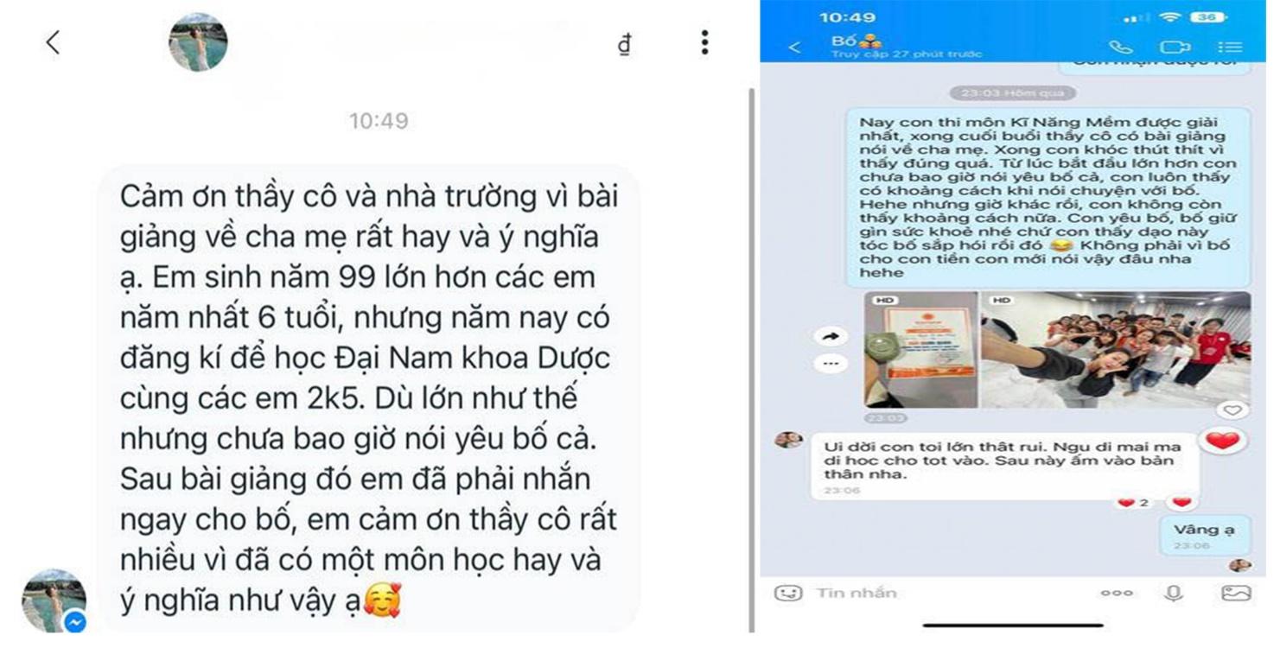Forward the shared photos with arrow icon
The image size is (1280, 648).
pos(831,336)
